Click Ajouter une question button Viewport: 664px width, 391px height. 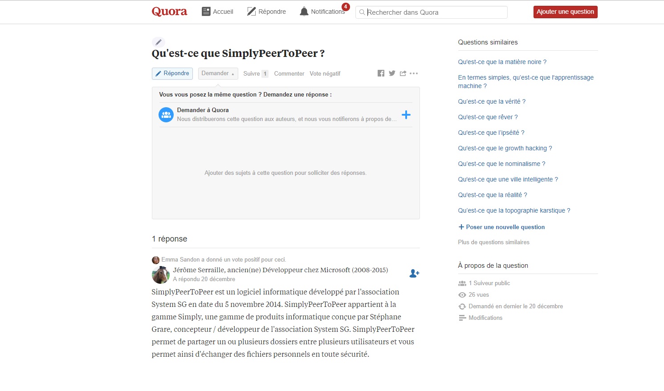point(565,12)
